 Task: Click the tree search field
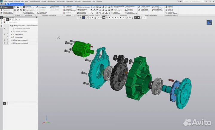pyautogui.click(x=22, y=22)
